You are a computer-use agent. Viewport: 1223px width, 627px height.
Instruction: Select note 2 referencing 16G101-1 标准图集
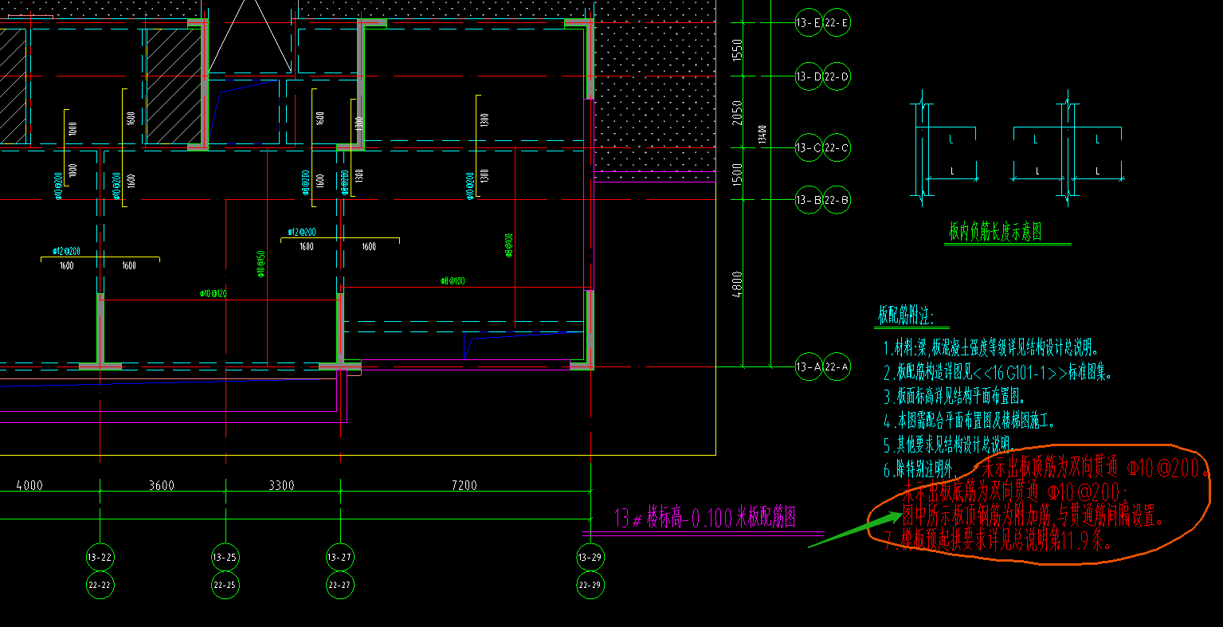(998, 372)
